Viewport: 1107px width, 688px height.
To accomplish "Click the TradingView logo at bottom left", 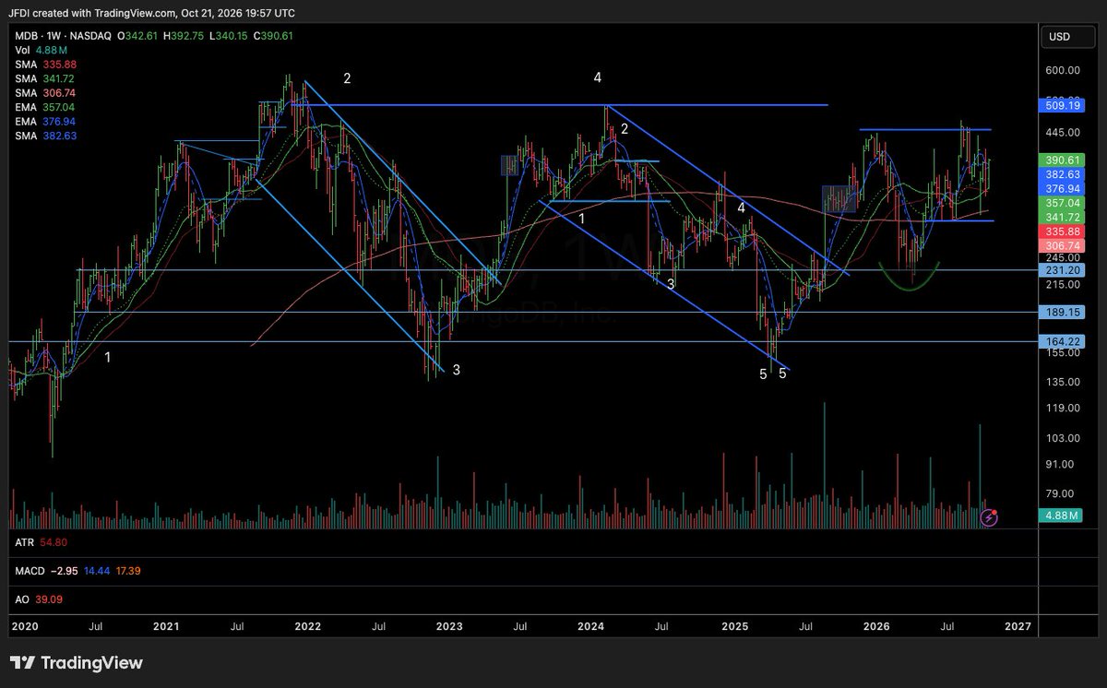I will pos(77,662).
